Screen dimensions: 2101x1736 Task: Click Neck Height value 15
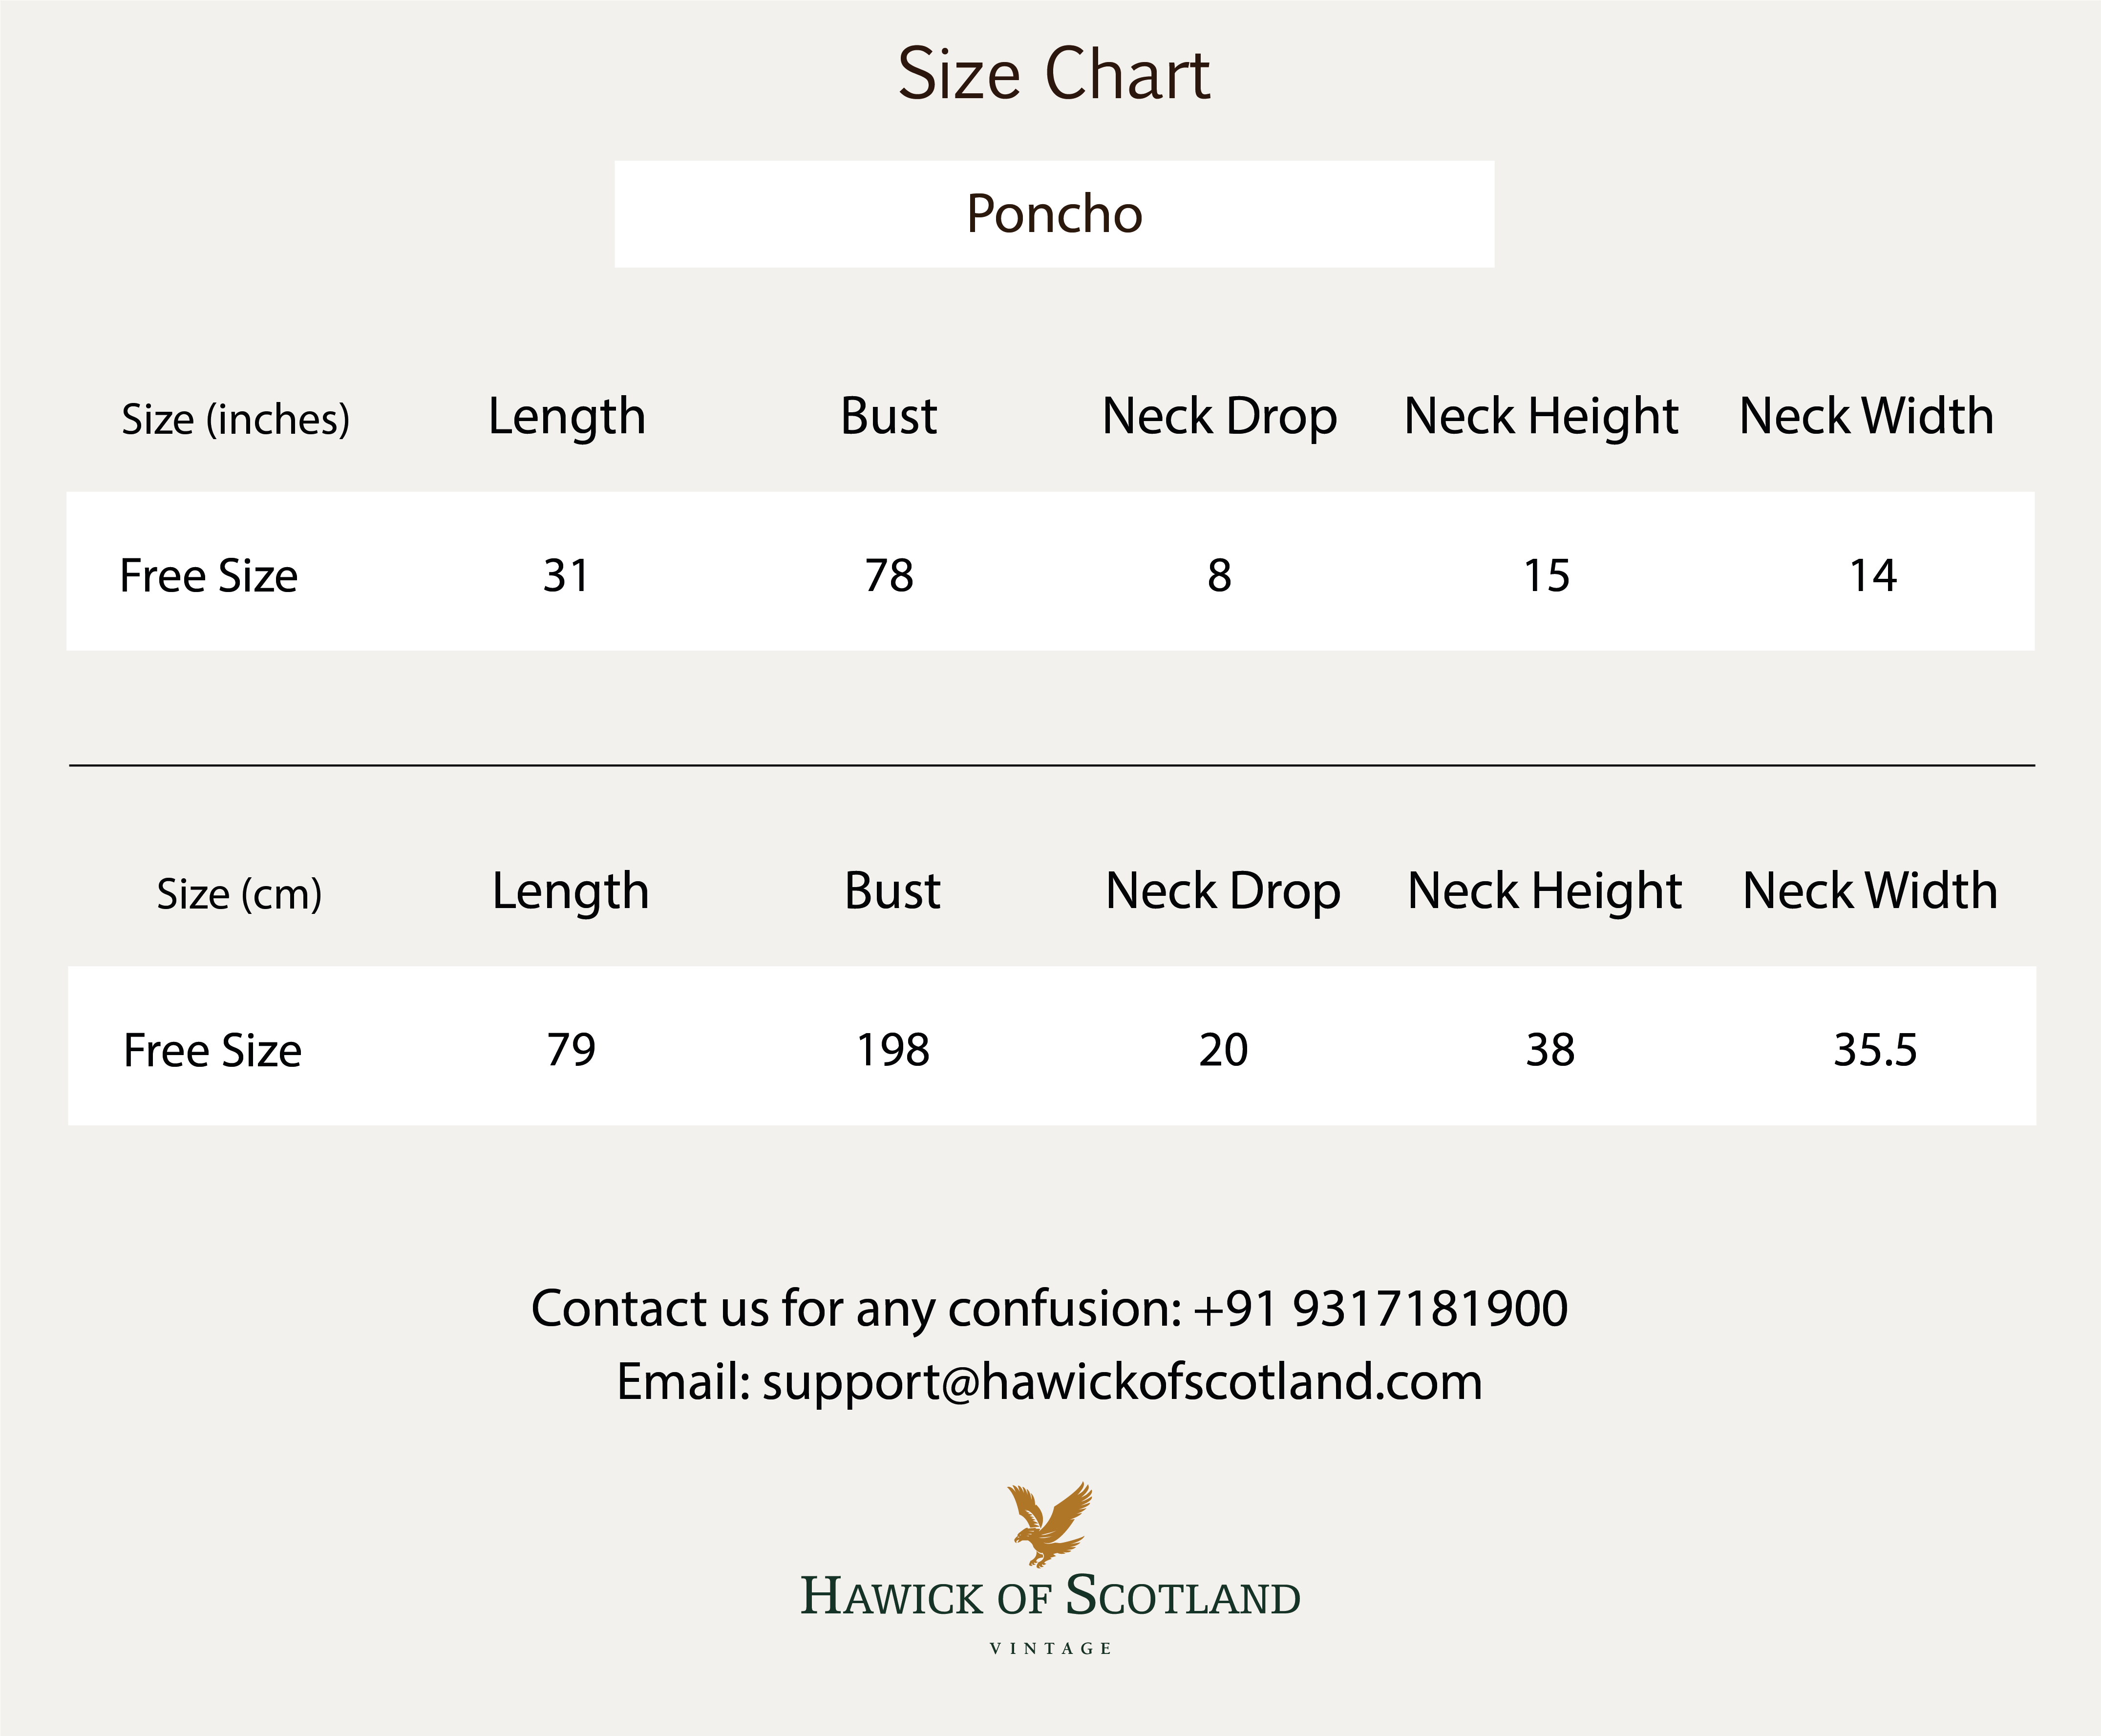pos(1546,575)
